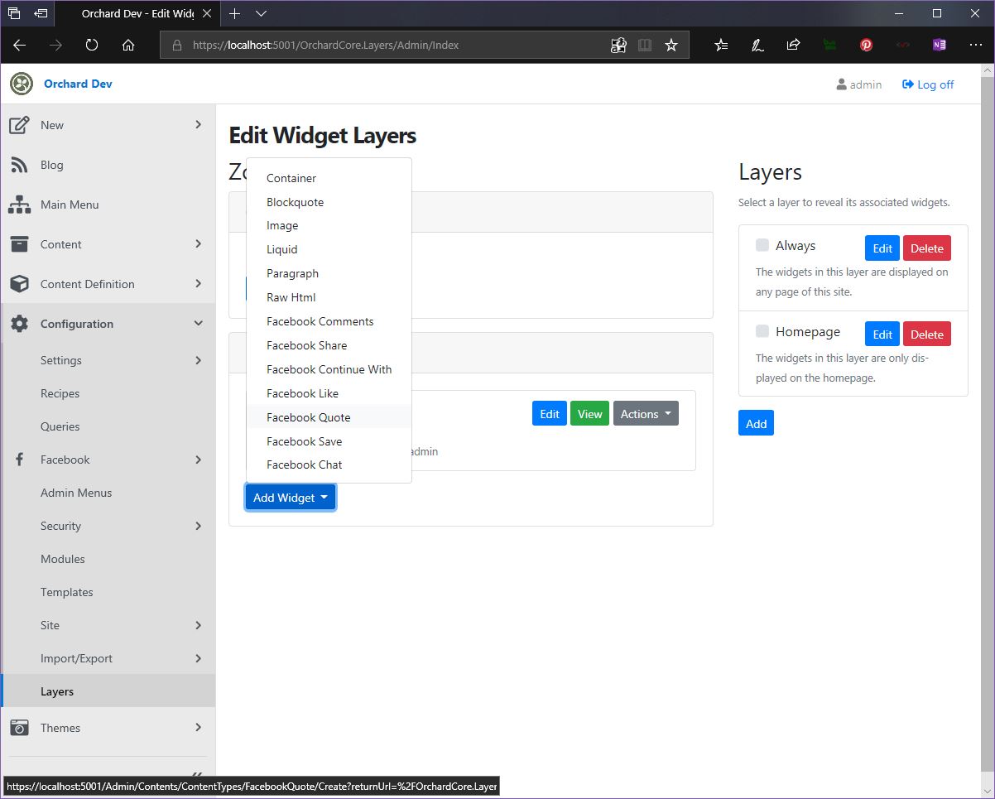
Task: Click the Themes camera icon
Action: (19, 728)
